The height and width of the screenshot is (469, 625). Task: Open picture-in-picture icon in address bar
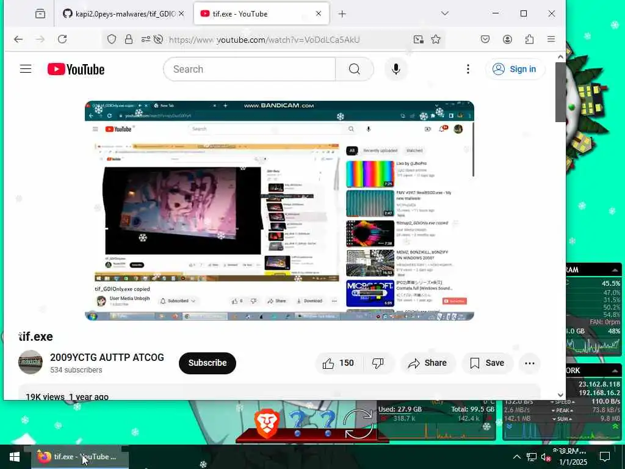coord(419,39)
